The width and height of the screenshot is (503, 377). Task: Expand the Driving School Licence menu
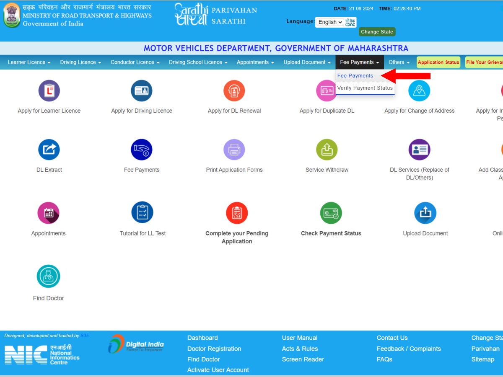[198, 62]
